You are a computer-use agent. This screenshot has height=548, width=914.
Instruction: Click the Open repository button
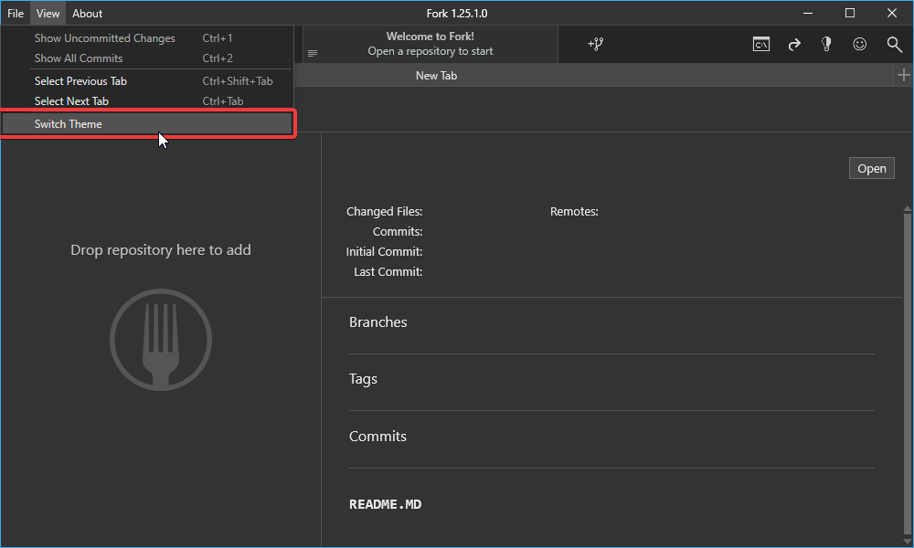point(871,168)
